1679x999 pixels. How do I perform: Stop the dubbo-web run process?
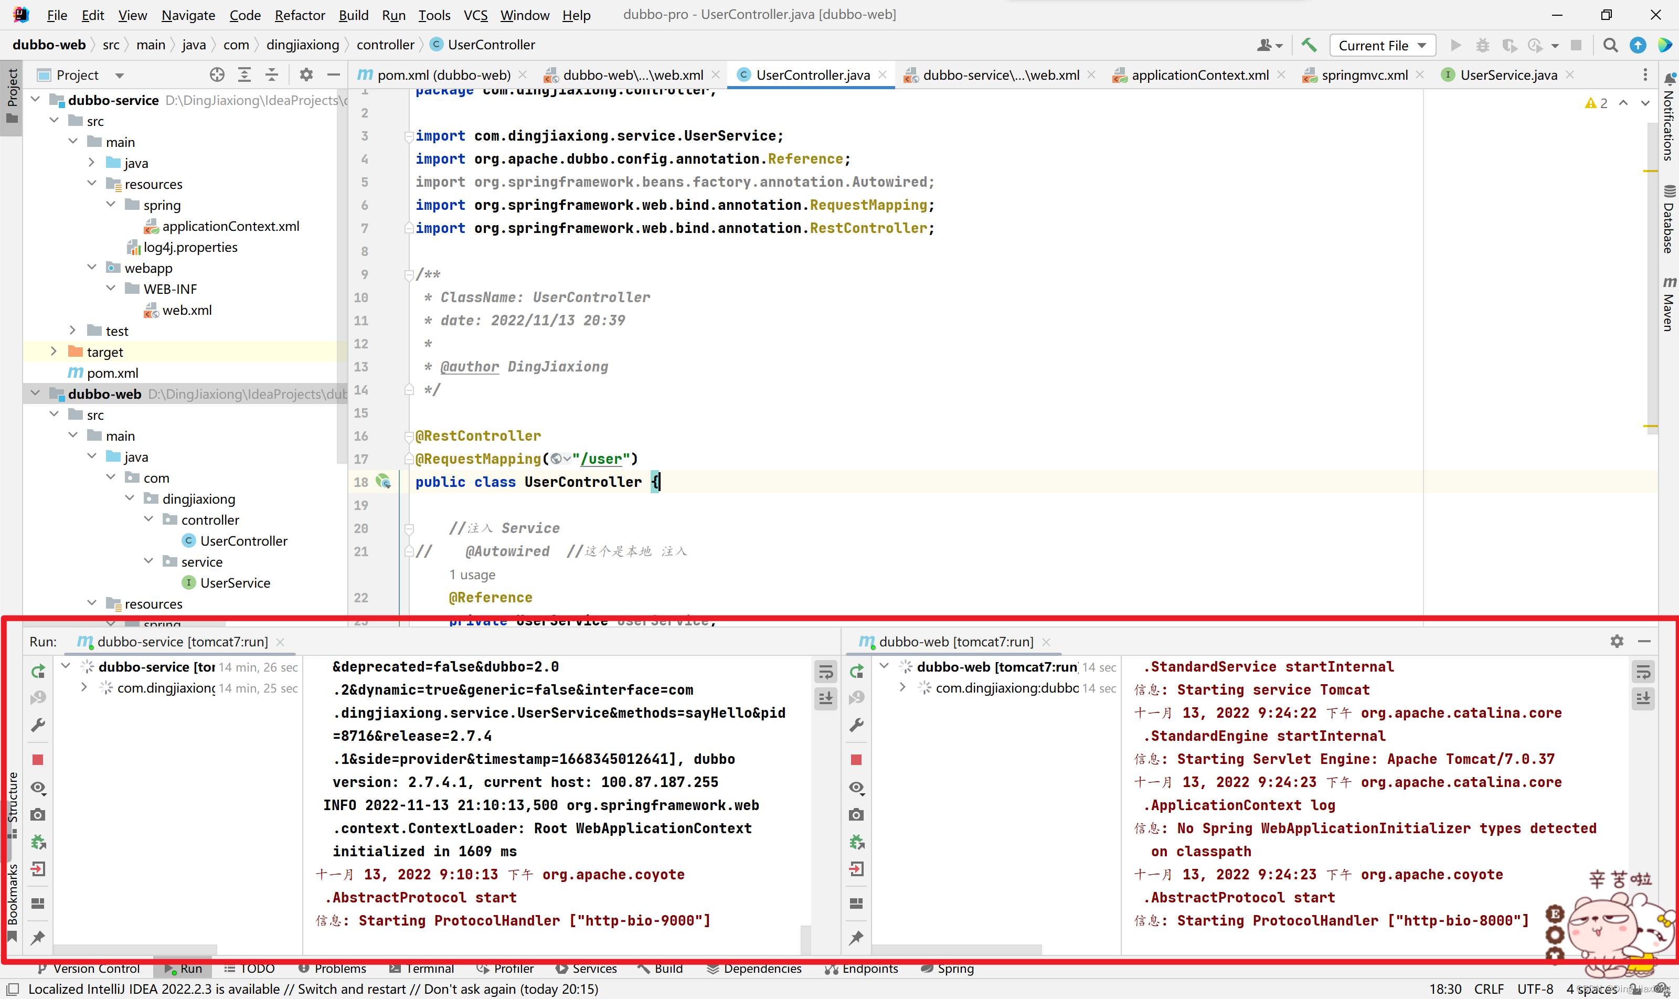pos(856,760)
